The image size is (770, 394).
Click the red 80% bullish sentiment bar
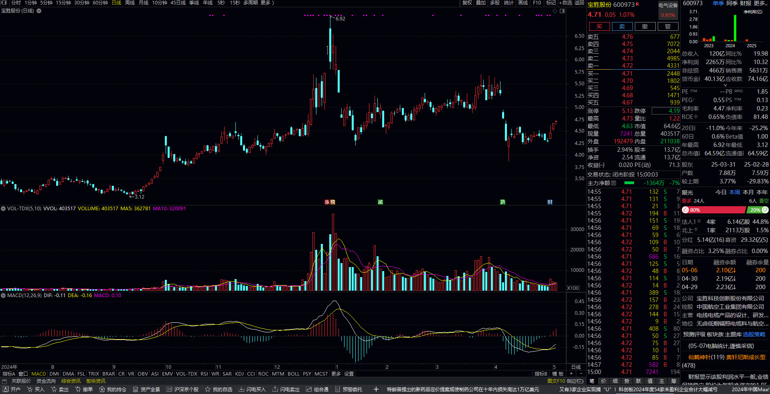713,210
